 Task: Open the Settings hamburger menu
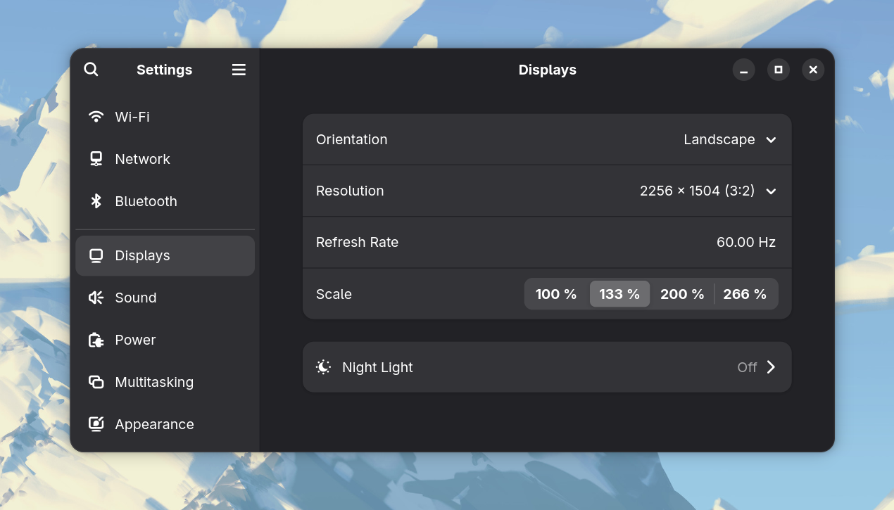click(239, 70)
